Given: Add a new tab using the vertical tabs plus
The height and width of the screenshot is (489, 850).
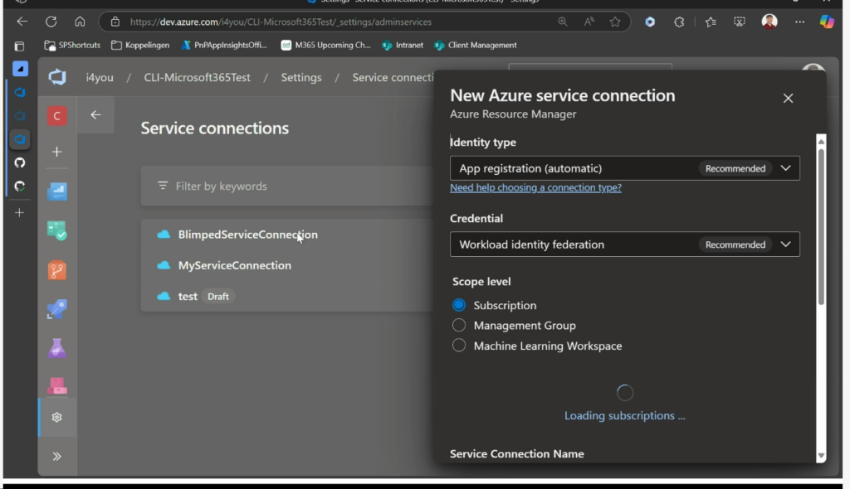Looking at the screenshot, I should (20, 212).
